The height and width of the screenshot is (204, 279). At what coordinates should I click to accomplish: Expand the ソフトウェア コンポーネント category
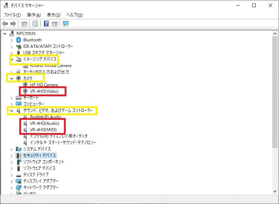[11, 162]
